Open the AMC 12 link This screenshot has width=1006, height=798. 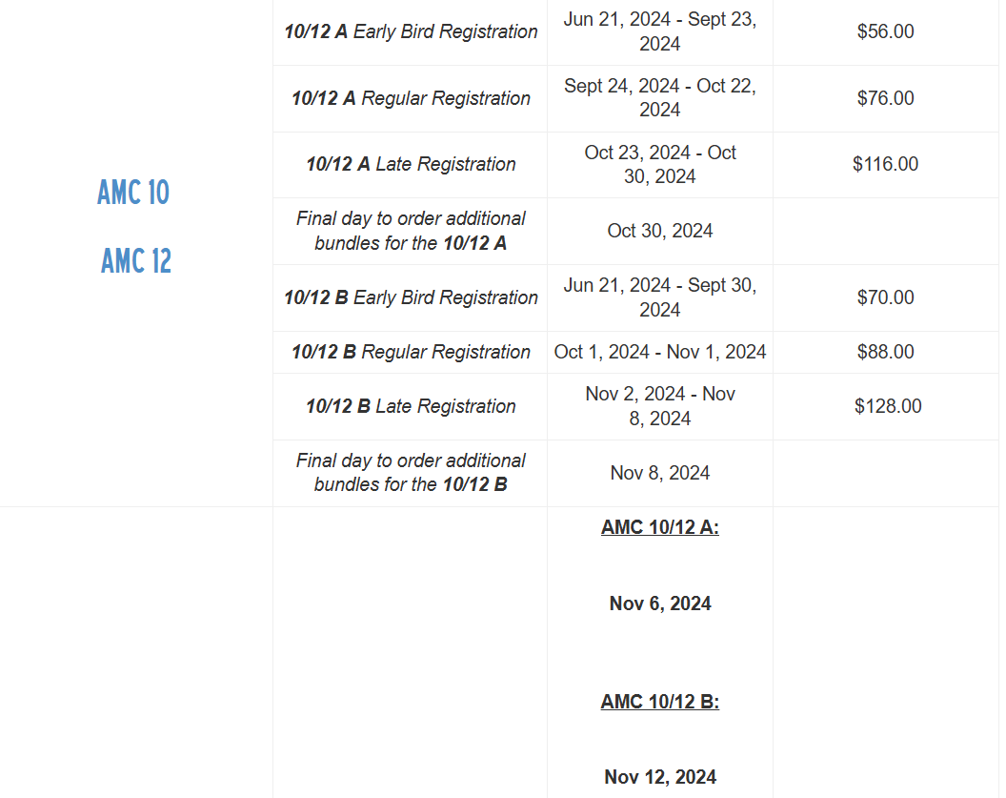pos(136,260)
